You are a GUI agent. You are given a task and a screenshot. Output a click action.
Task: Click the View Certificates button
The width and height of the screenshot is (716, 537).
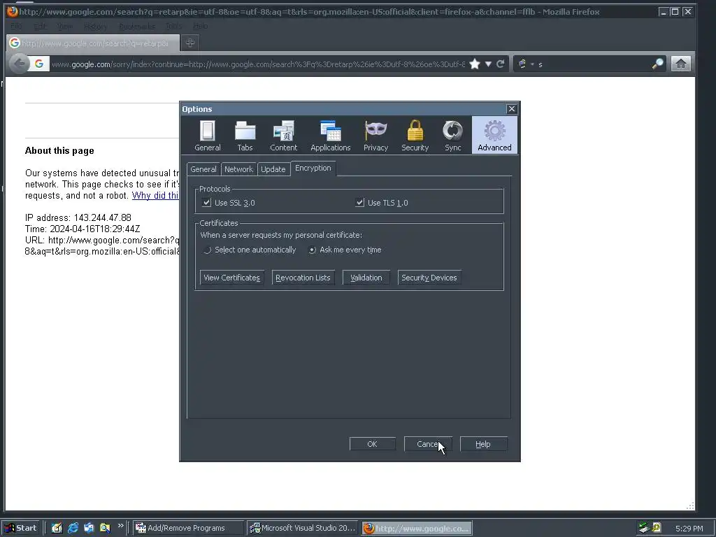pos(232,278)
